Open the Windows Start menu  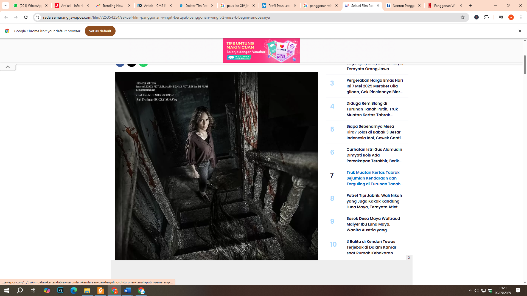[x=7, y=291]
